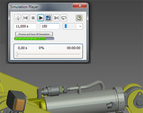This screenshot has width=143, height=113.
Task: Jump to end of simulation
Action: tap(56, 18)
